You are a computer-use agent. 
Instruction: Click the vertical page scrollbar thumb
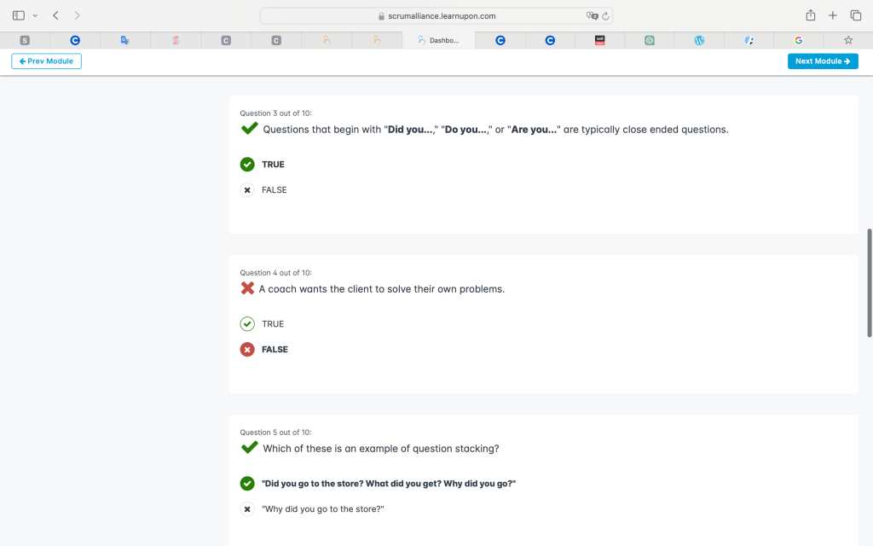pos(869,282)
